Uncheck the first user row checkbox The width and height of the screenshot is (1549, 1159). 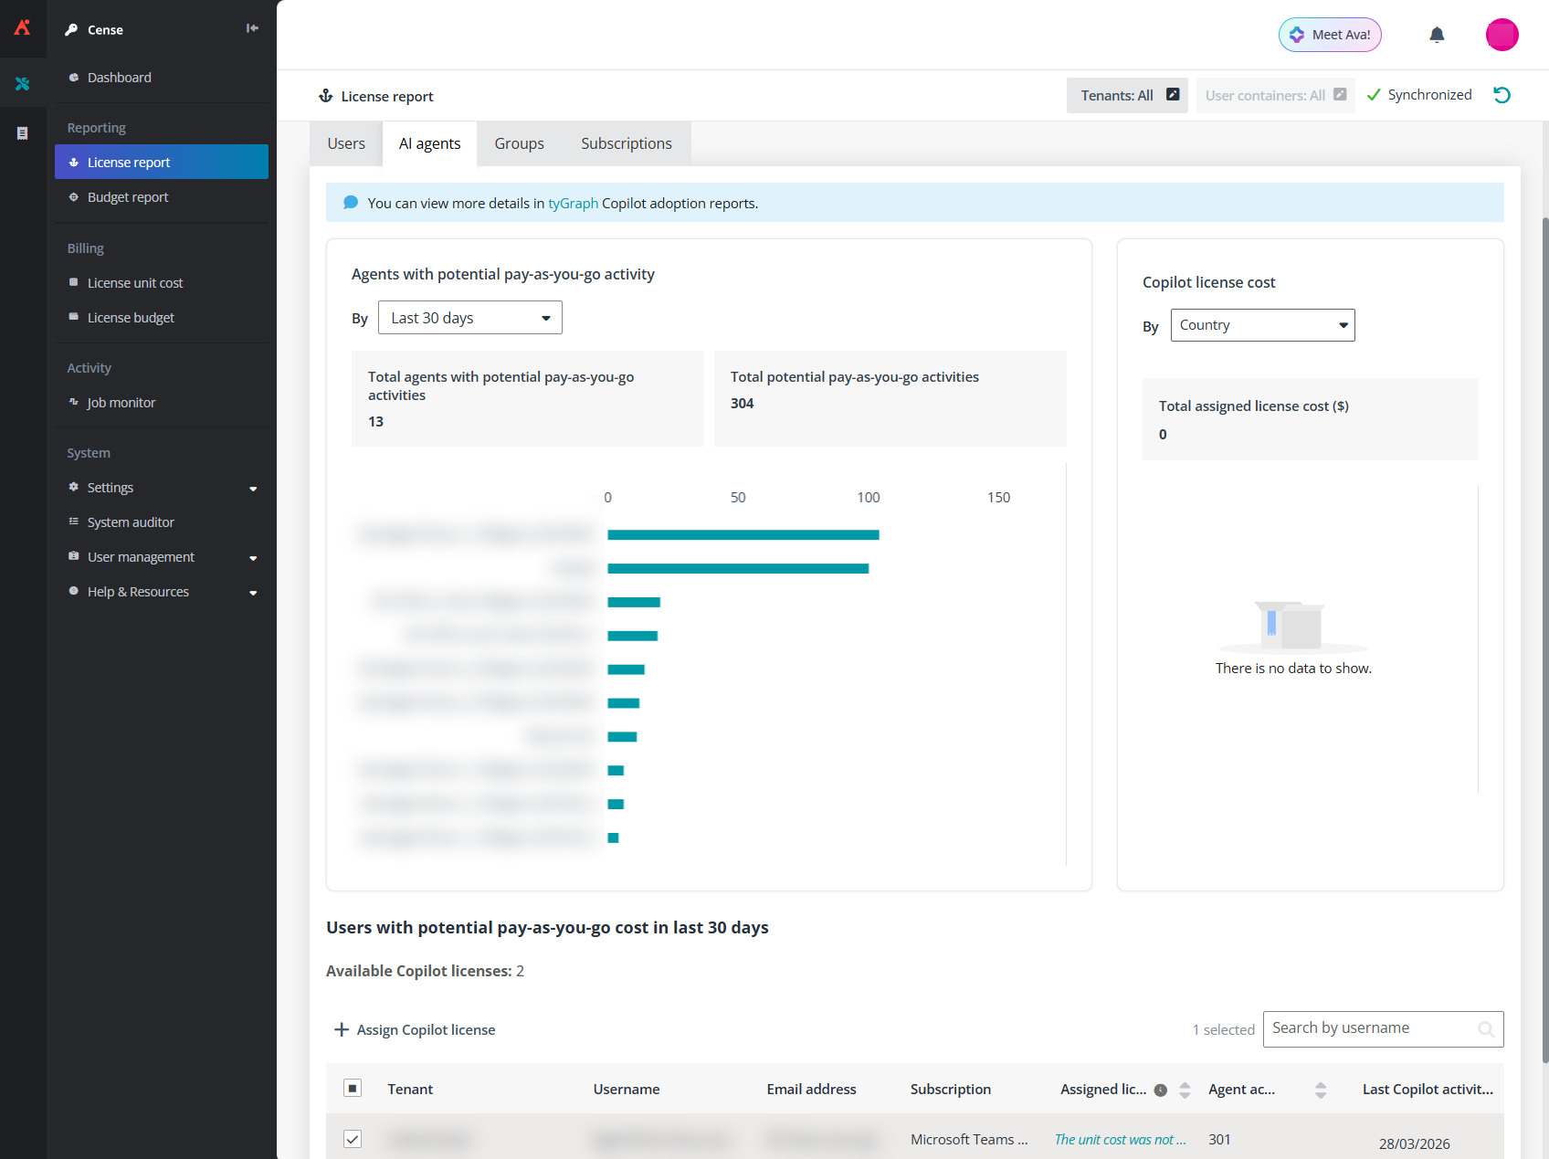tap(353, 1139)
